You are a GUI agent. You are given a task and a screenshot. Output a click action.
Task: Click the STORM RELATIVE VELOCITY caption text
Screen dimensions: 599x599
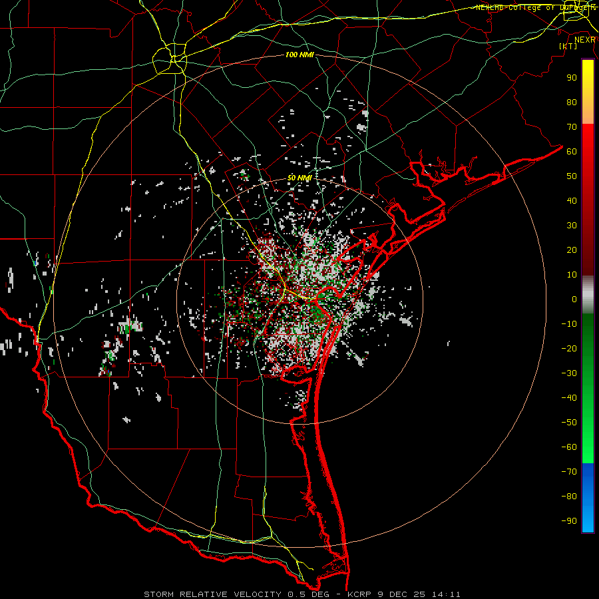point(213,594)
